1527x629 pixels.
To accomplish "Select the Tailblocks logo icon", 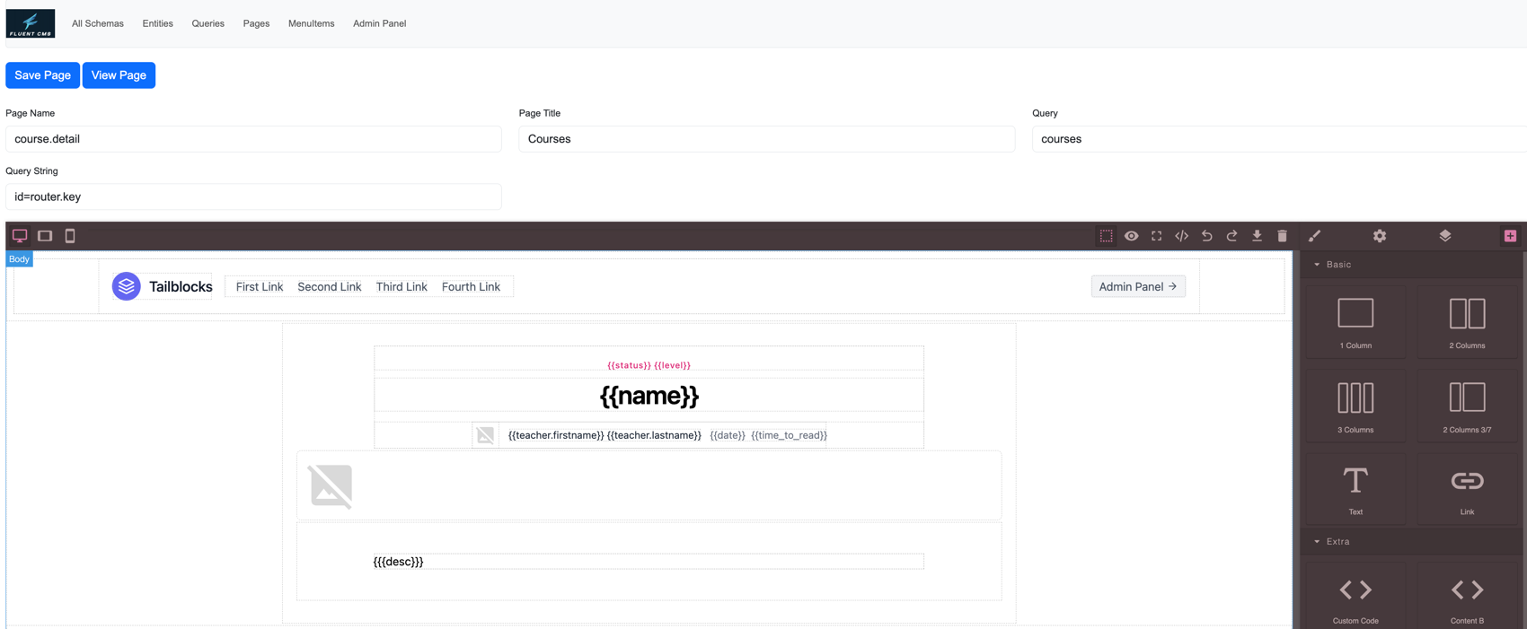I will [127, 286].
